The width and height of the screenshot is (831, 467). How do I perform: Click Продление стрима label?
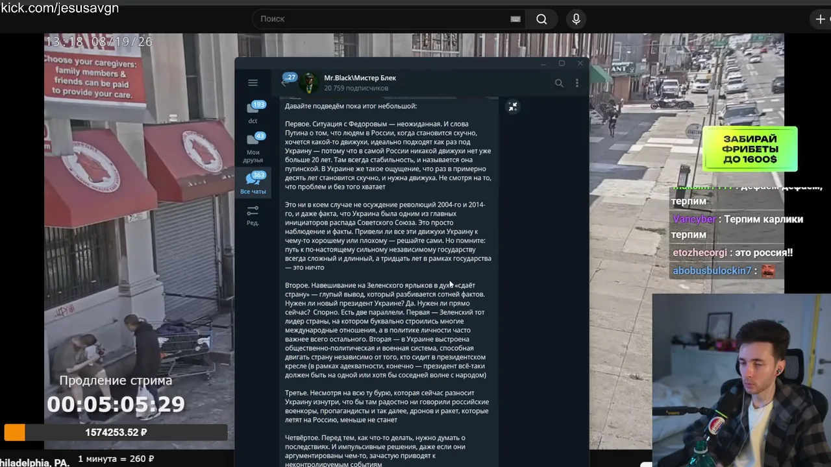click(116, 381)
